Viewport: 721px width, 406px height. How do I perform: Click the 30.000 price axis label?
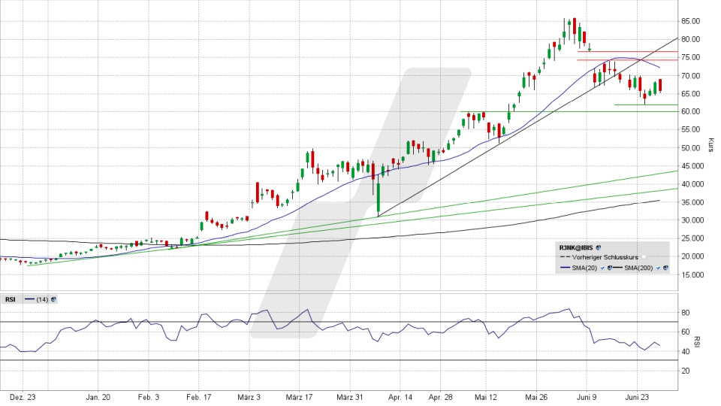coord(692,220)
